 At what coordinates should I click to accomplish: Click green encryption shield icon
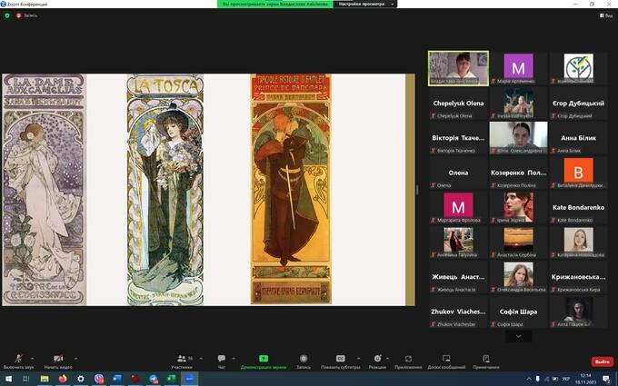(x=7, y=15)
